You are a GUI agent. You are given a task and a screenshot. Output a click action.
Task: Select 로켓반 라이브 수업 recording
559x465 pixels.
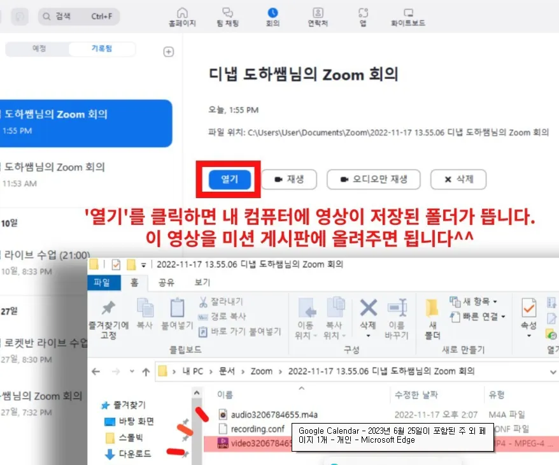(43, 350)
